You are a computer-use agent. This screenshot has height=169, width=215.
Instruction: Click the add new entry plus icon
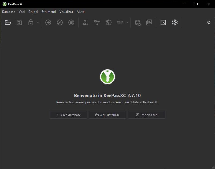(48, 23)
